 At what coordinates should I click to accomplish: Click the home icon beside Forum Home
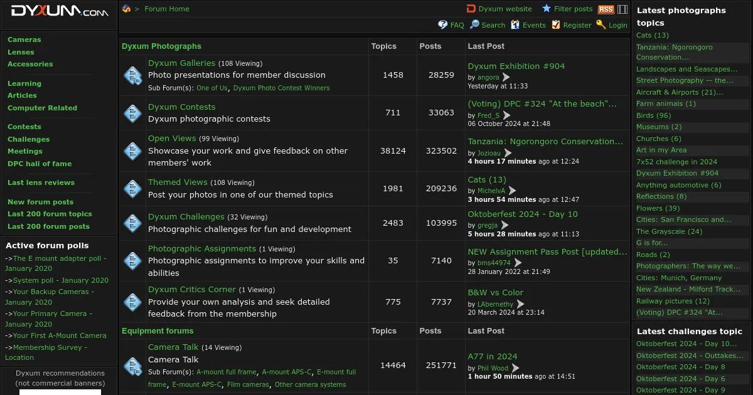[x=127, y=9]
